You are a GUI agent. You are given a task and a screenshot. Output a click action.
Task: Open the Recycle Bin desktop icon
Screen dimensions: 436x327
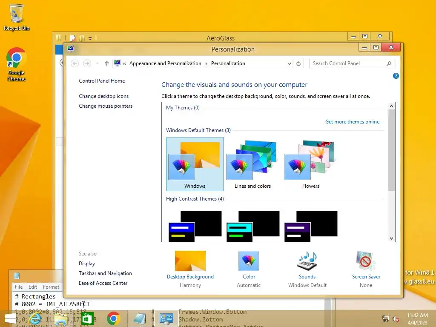pos(17,17)
